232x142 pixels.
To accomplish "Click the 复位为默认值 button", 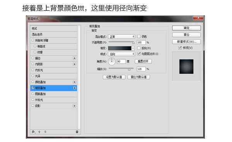I will tap(138, 77).
